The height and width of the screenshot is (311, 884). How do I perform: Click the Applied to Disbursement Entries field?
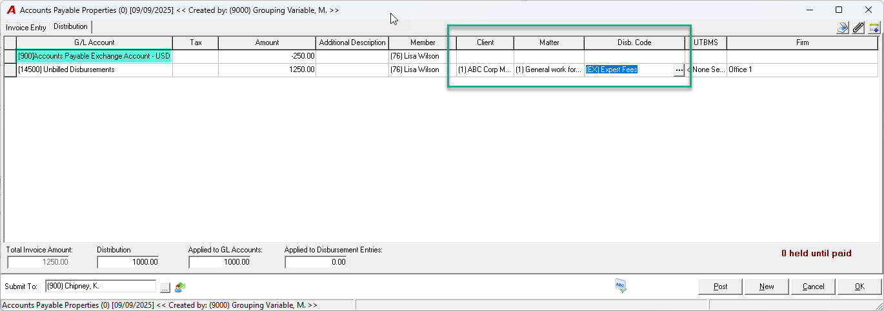(x=316, y=262)
